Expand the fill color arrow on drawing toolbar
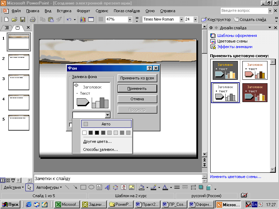279x209 pixels. 147,187
